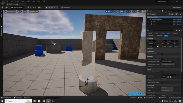Open the Lit view mode button
The width and height of the screenshot is (183, 103).
tap(19, 11)
